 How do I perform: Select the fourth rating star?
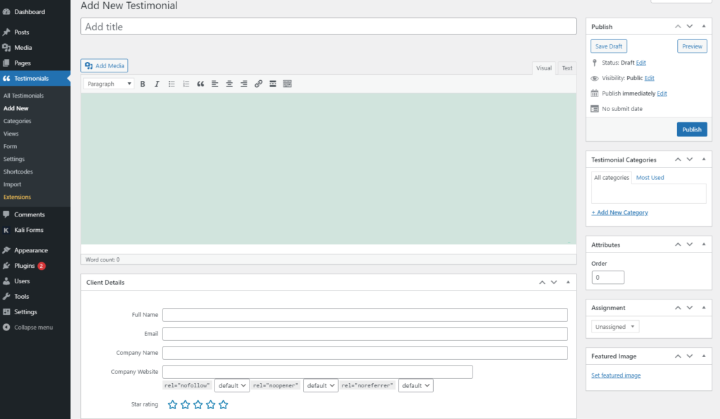click(211, 404)
